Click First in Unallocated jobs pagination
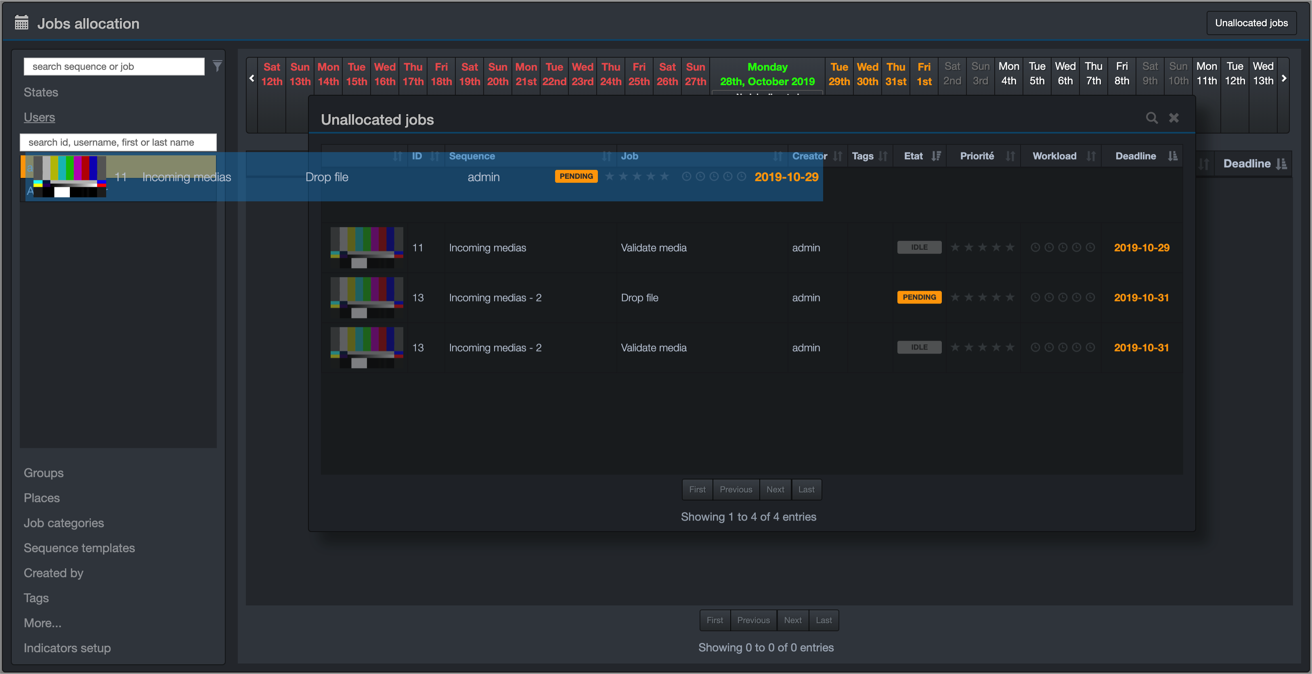The image size is (1312, 674). point(697,489)
